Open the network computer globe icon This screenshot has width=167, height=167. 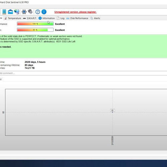coord(17,12)
